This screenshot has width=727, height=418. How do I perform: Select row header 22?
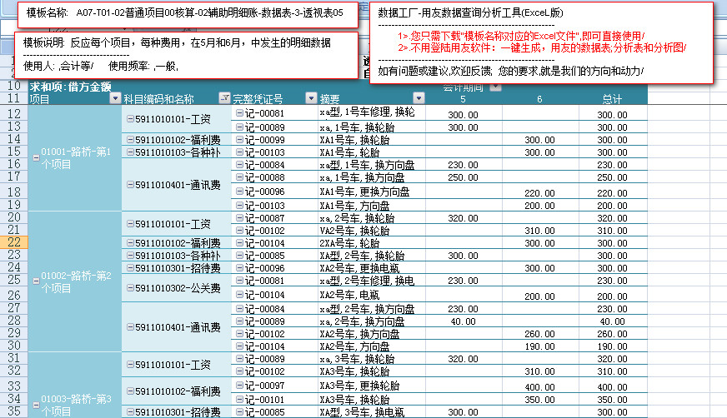14,241
